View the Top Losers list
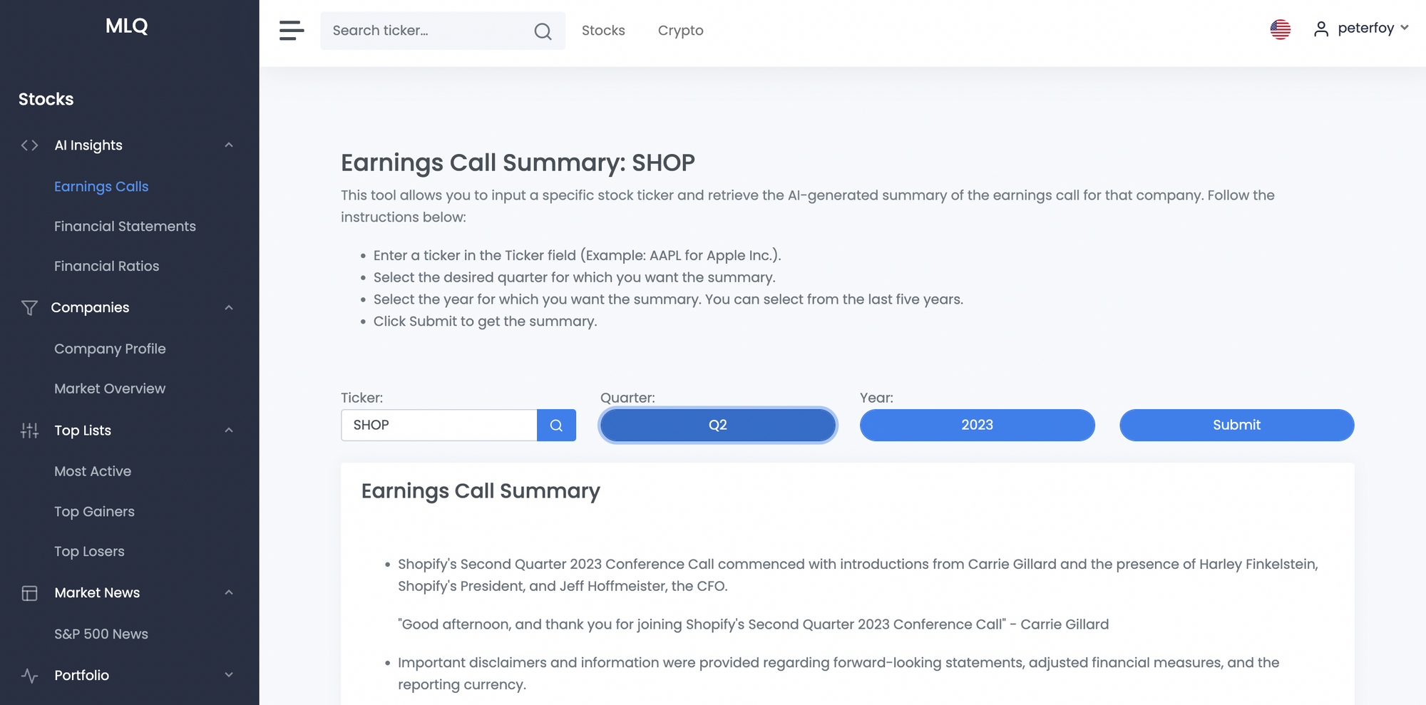 [89, 552]
